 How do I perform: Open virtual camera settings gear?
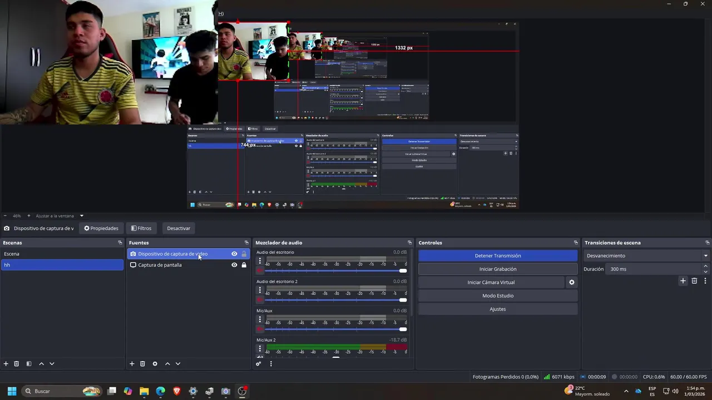[x=571, y=282]
